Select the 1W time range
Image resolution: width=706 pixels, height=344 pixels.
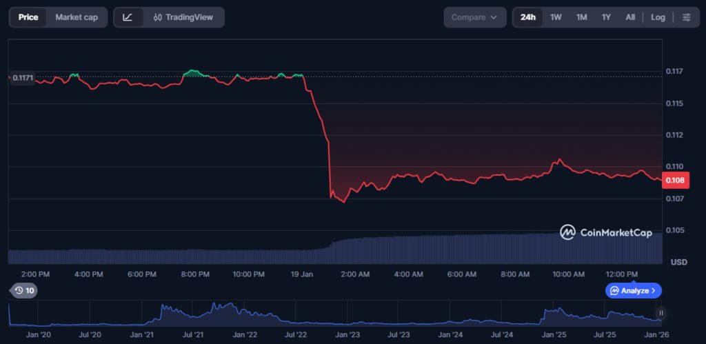[x=556, y=17]
